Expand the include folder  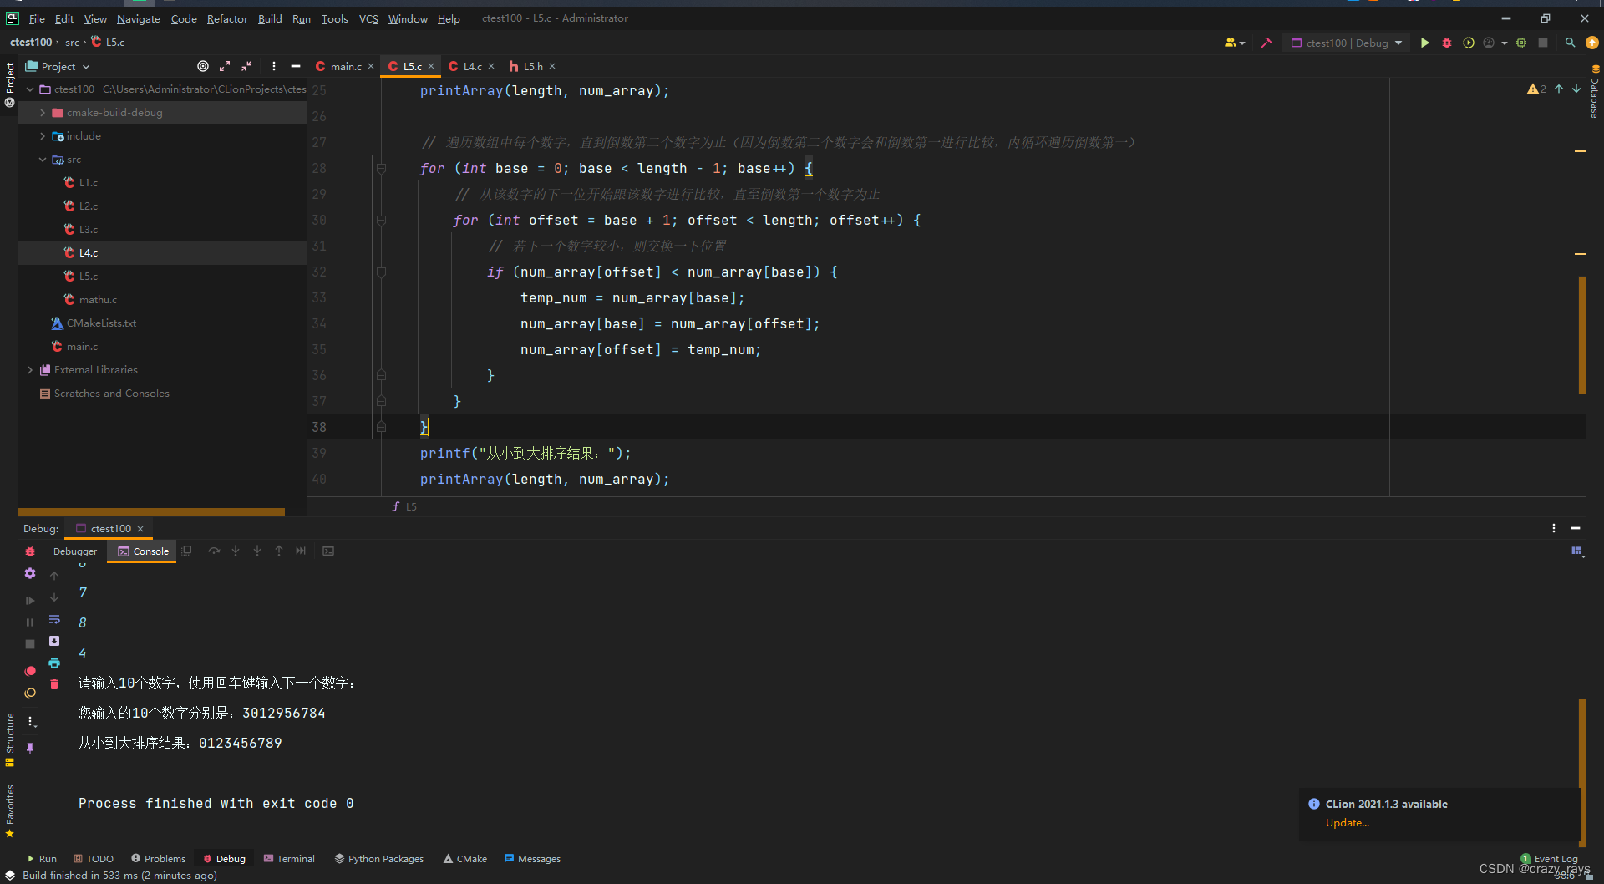[x=43, y=135]
